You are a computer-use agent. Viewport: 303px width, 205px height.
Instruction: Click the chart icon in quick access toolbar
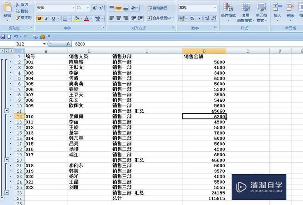click(42, 36)
